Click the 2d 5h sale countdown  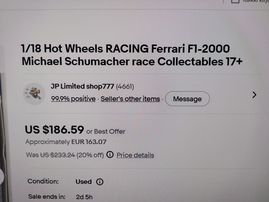tap(84, 197)
